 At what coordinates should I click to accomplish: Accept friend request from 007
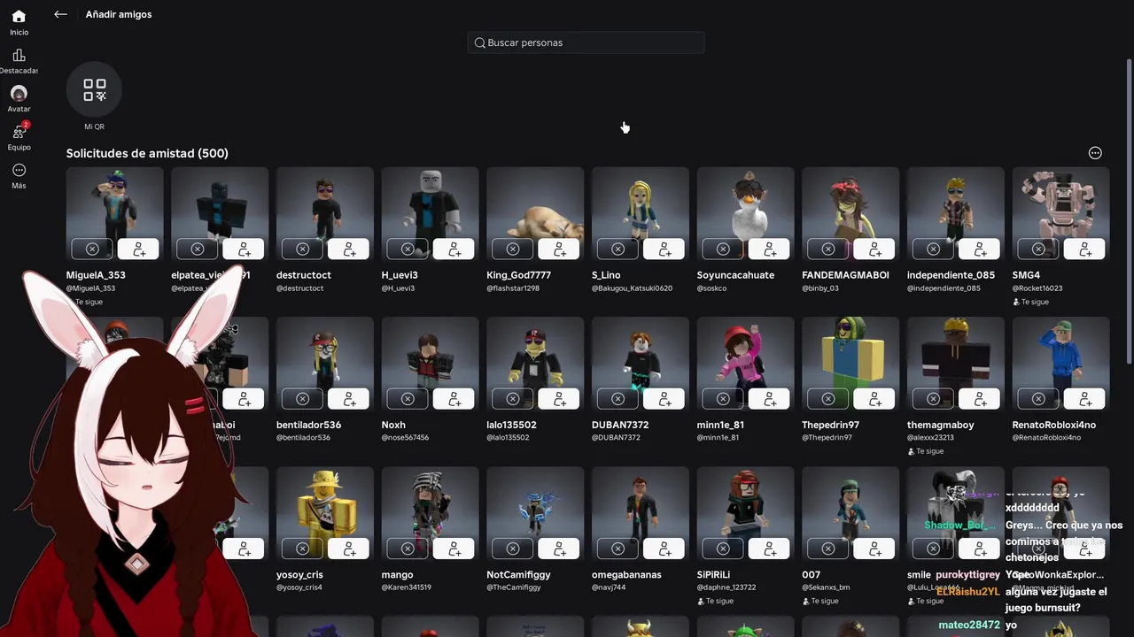click(x=874, y=549)
